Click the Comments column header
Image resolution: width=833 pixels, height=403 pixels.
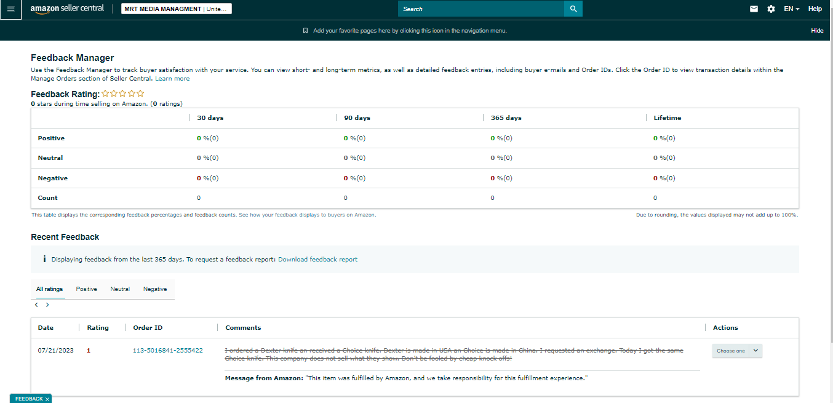tap(243, 328)
